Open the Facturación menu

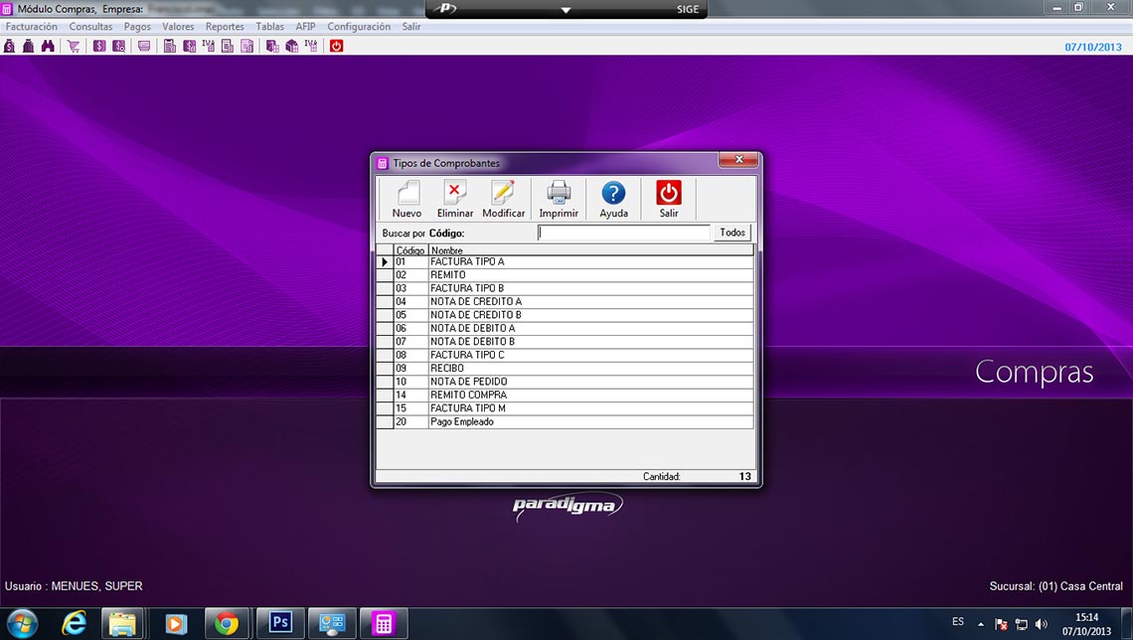coord(32,27)
